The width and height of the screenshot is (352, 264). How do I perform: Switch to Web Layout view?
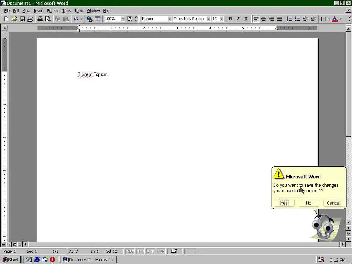(9, 244)
